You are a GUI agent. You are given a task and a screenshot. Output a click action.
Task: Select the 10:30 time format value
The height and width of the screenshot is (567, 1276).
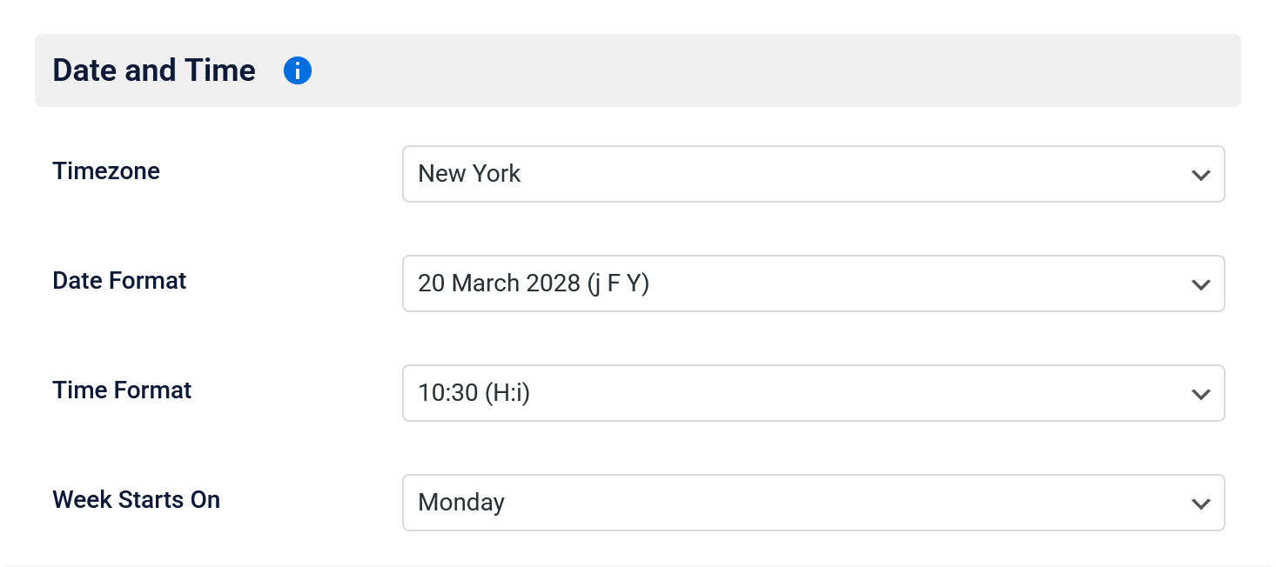[x=473, y=393]
